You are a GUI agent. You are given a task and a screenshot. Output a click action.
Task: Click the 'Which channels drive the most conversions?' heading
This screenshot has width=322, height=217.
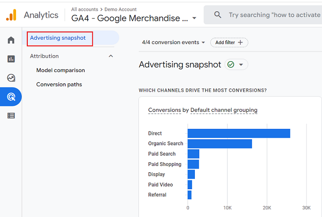[x=203, y=90]
